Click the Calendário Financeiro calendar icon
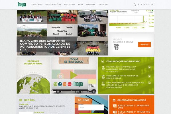This screenshot has height=114, width=171. [114, 100]
